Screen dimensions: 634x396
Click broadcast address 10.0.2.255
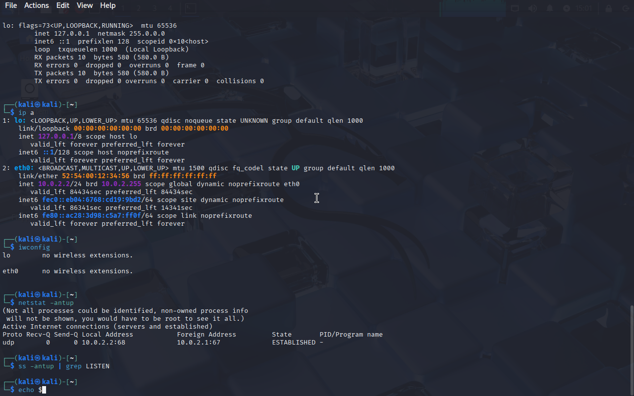(x=121, y=184)
